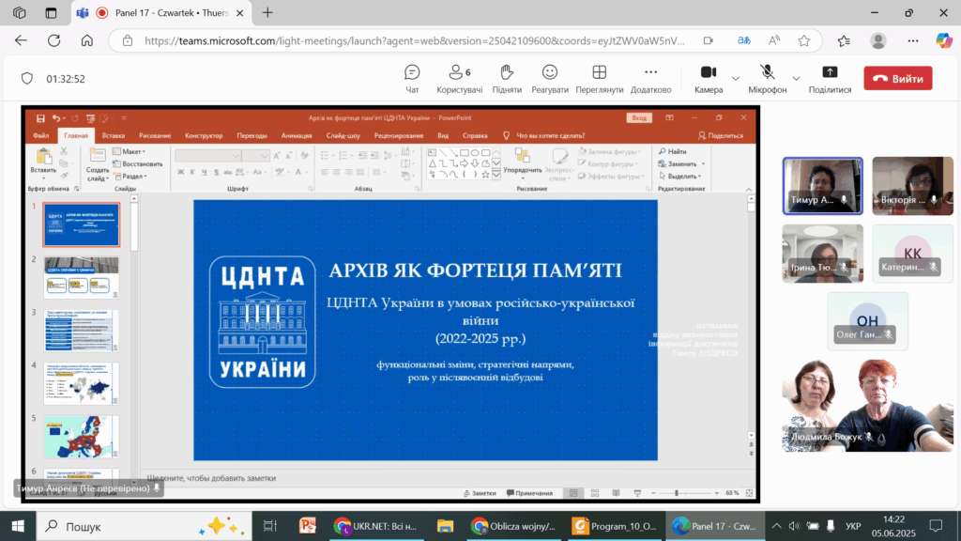Select Людмила Божук's video tile
This screenshot has width=961, height=541.
click(868, 406)
